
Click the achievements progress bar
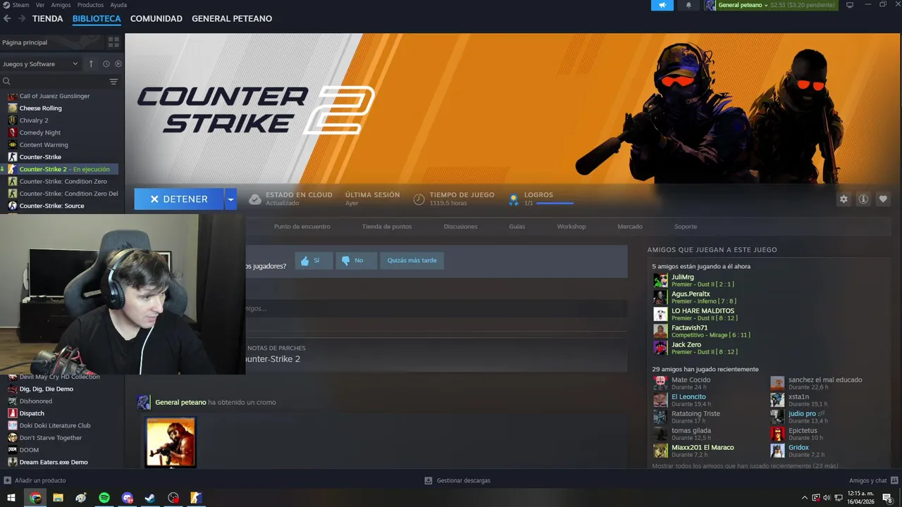click(555, 204)
